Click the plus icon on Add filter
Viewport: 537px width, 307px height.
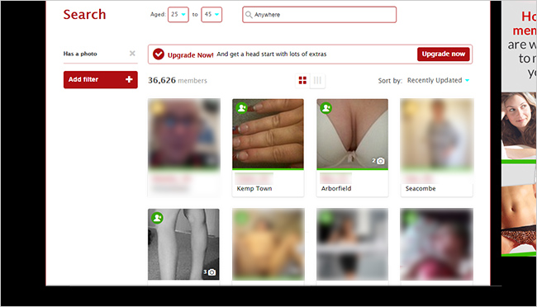tap(129, 79)
